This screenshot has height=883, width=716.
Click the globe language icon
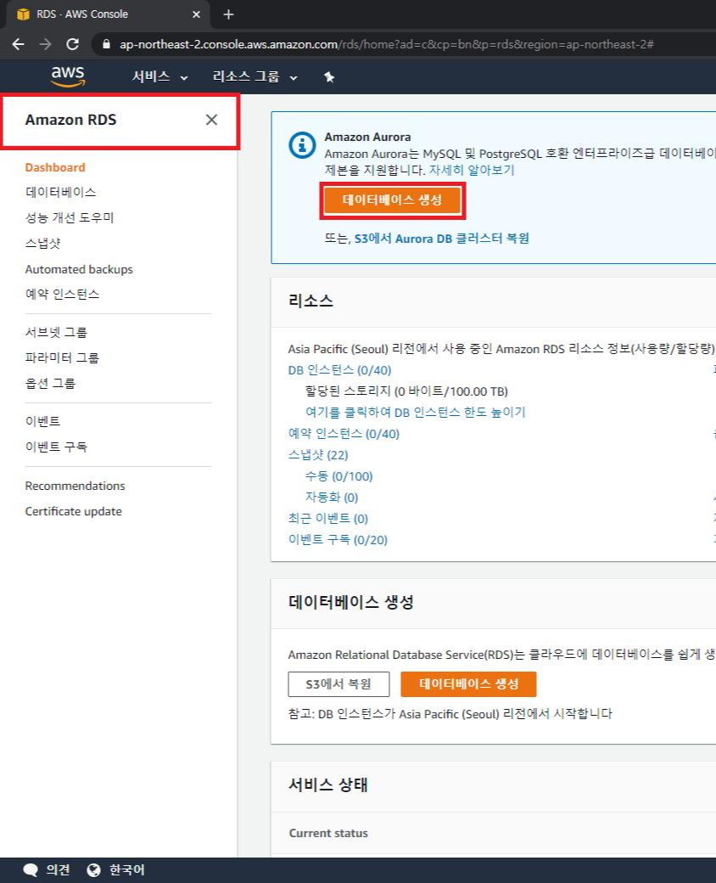(x=93, y=870)
